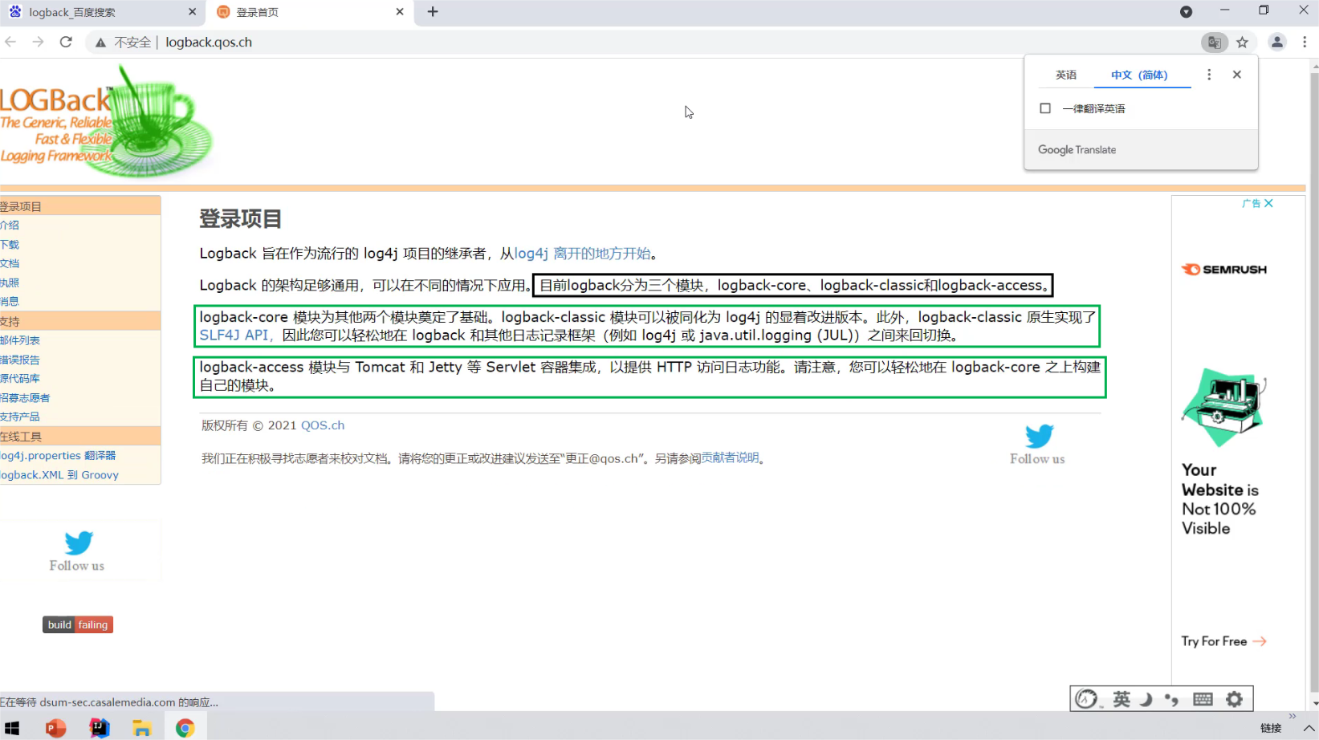Click the 链接 item in the taskbar tray

click(x=1271, y=729)
